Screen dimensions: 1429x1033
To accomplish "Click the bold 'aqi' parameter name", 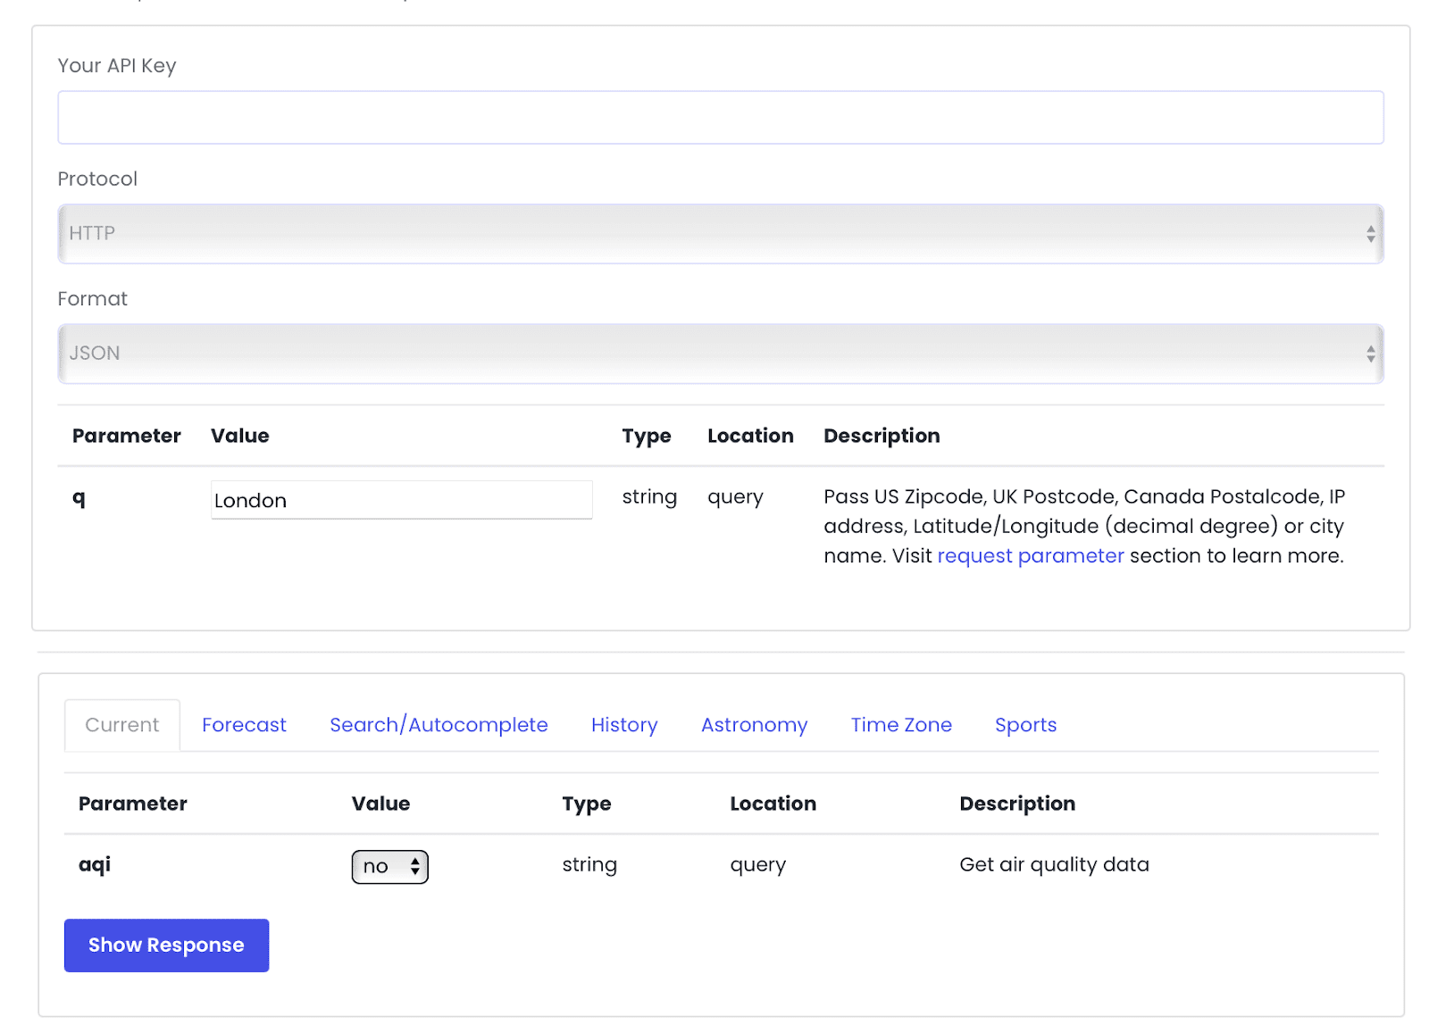I will coord(95,865).
